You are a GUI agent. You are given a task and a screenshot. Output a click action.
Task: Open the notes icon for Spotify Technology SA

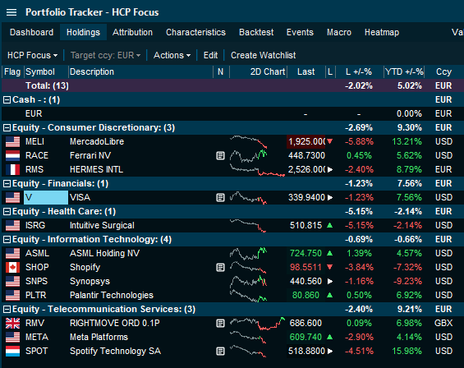[220, 351]
